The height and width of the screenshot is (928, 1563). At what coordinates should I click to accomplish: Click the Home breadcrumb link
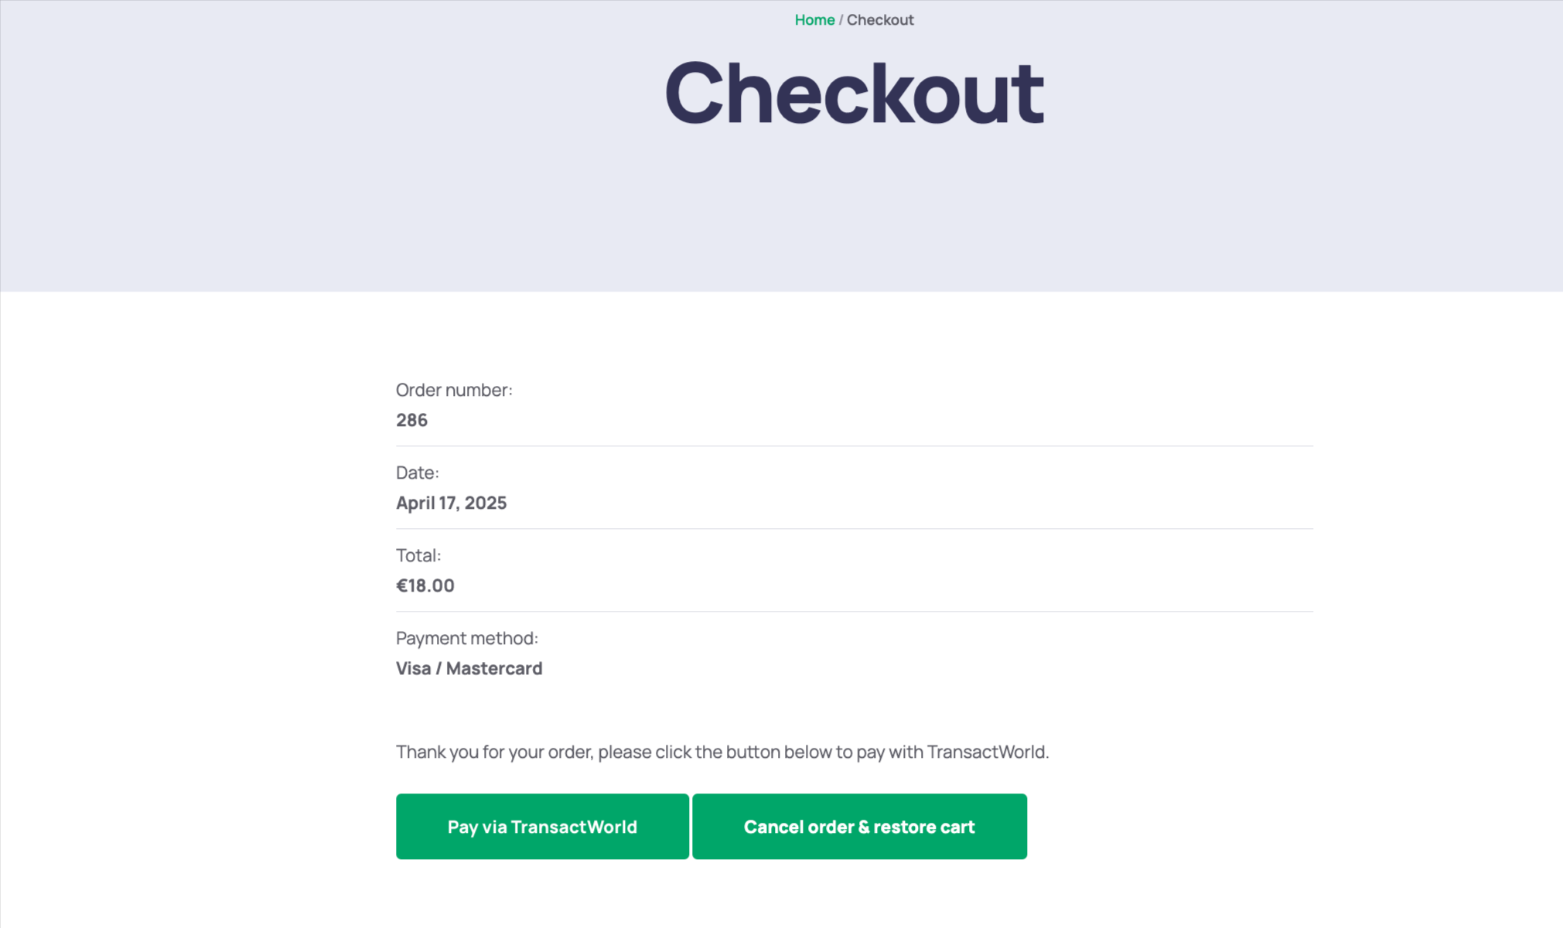tap(814, 20)
